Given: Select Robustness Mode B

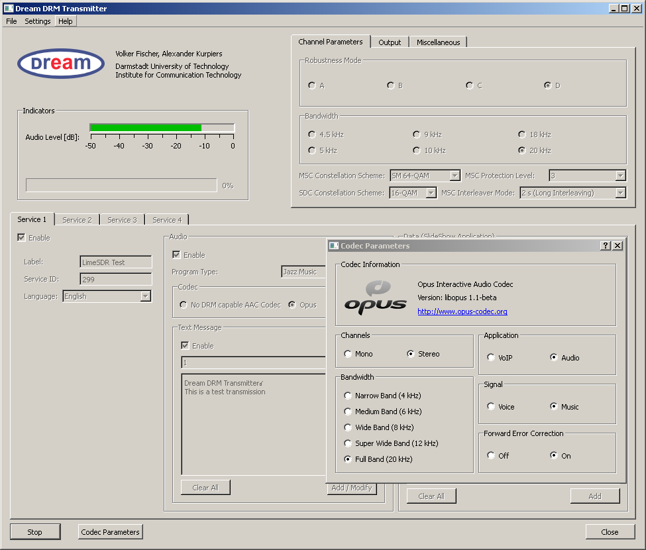Looking at the screenshot, I should (x=390, y=85).
